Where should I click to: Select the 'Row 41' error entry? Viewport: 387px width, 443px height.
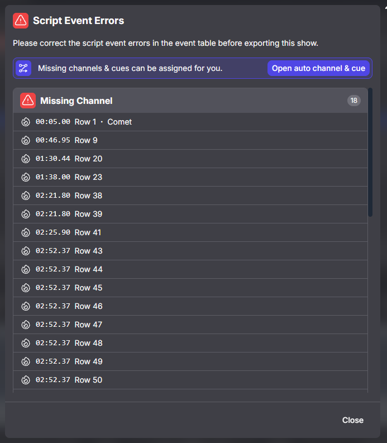pos(190,232)
